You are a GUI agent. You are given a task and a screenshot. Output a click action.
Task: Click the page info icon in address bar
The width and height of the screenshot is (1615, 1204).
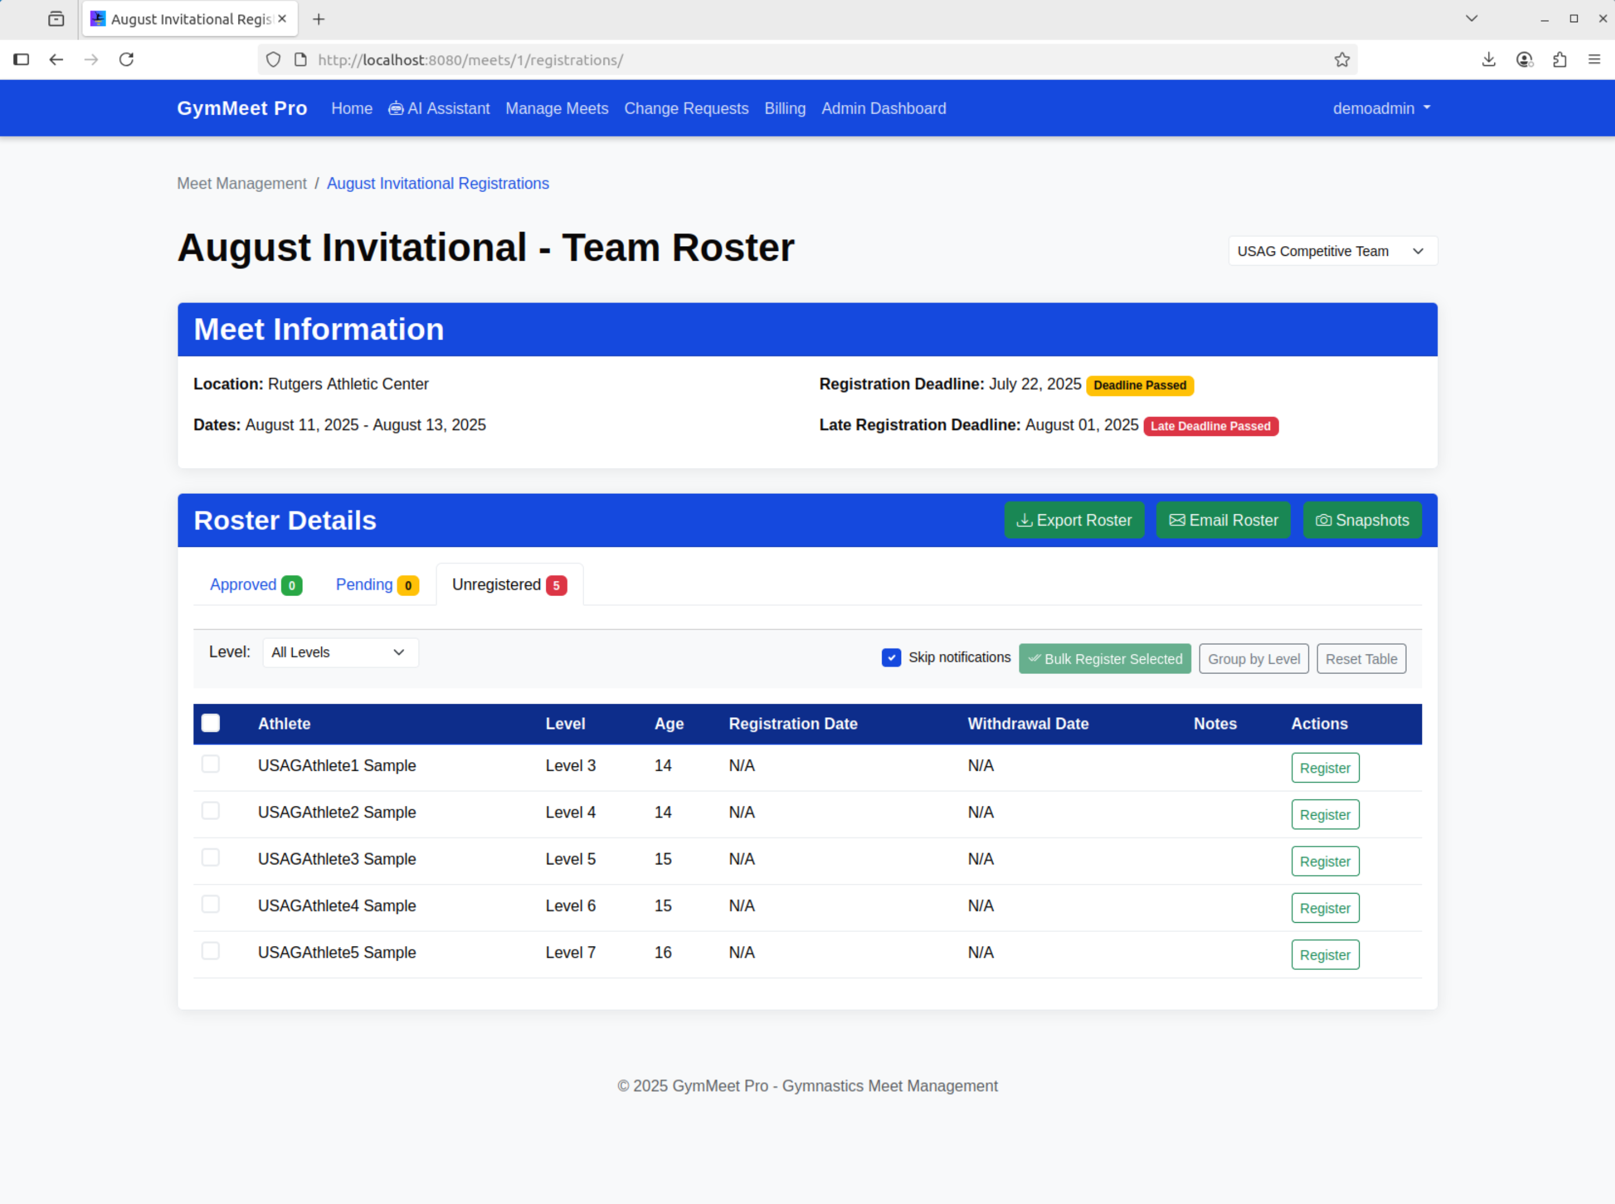click(x=300, y=59)
